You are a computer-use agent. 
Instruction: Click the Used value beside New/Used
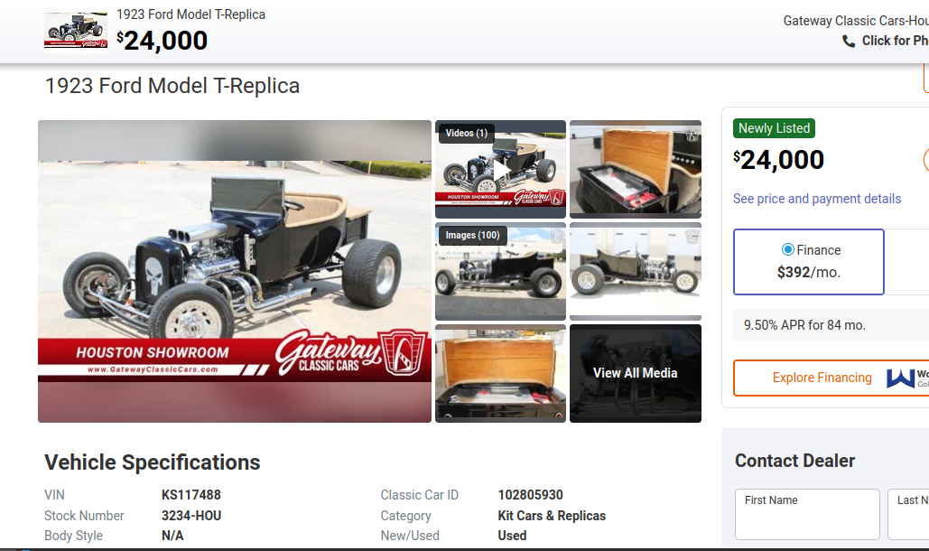(512, 536)
